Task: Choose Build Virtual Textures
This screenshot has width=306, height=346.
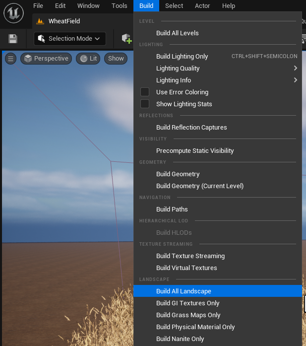Action: pos(218,268)
